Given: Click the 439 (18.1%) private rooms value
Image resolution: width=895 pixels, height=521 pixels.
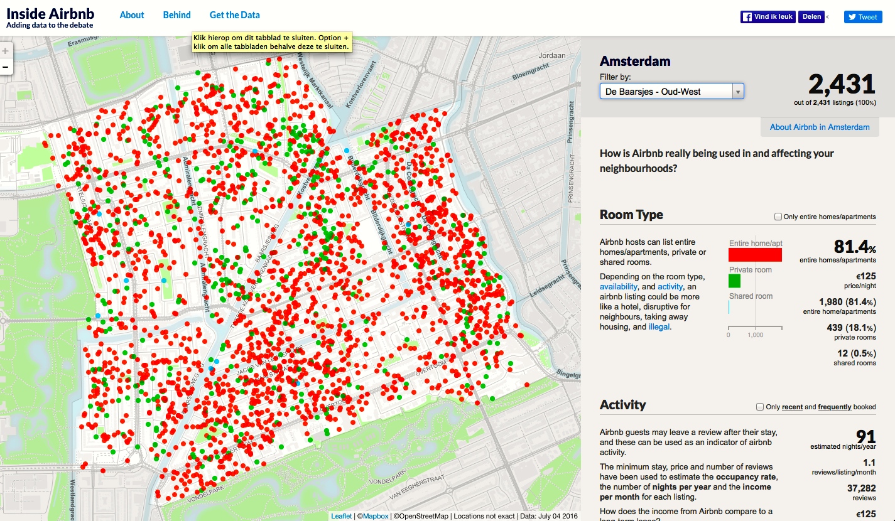Looking at the screenshot, I should coord(851,328).
